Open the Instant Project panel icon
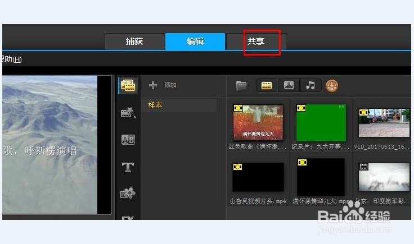The width and height of the screenshot is (414, 244). point(128,113)
